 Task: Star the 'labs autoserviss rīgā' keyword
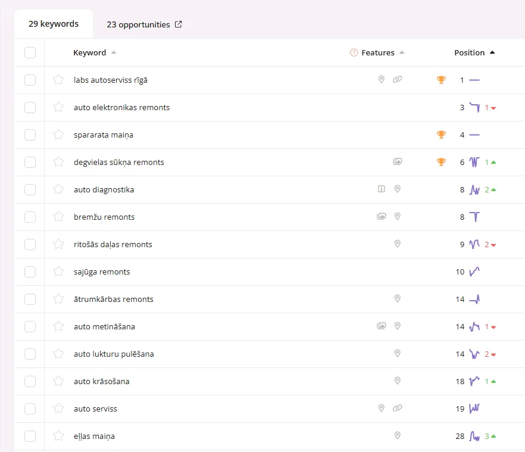pyautogui.click(x=58, y=80)
